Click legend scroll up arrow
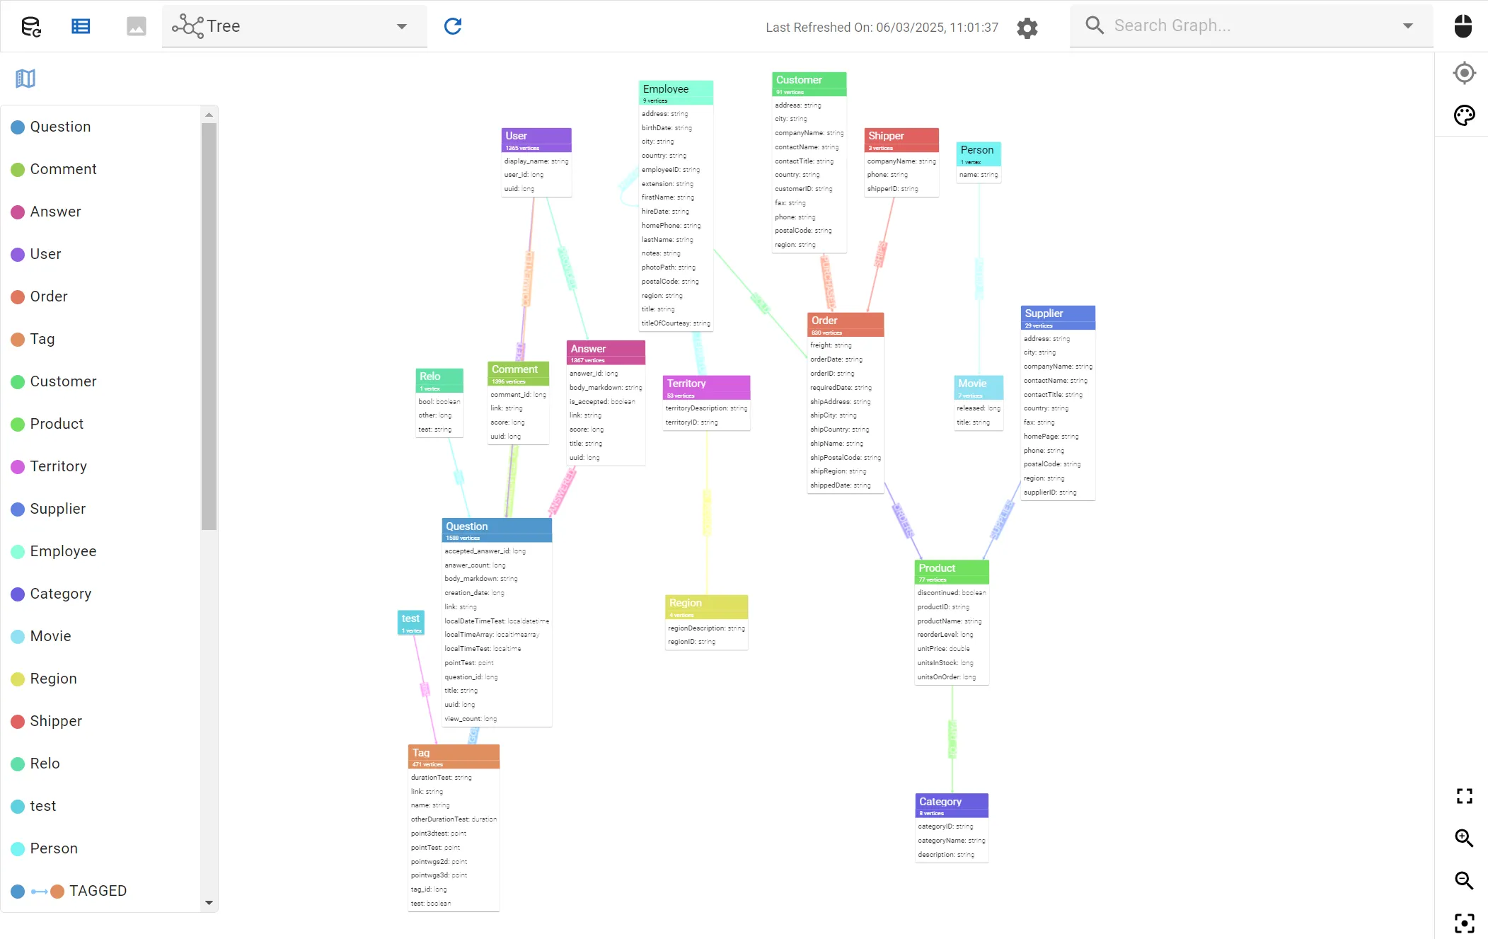The height and width of the screenshot is (939, 1488). point(209,115)
